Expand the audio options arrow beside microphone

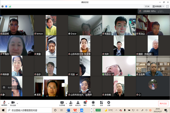pyautogui.click(x=8, y=103)
